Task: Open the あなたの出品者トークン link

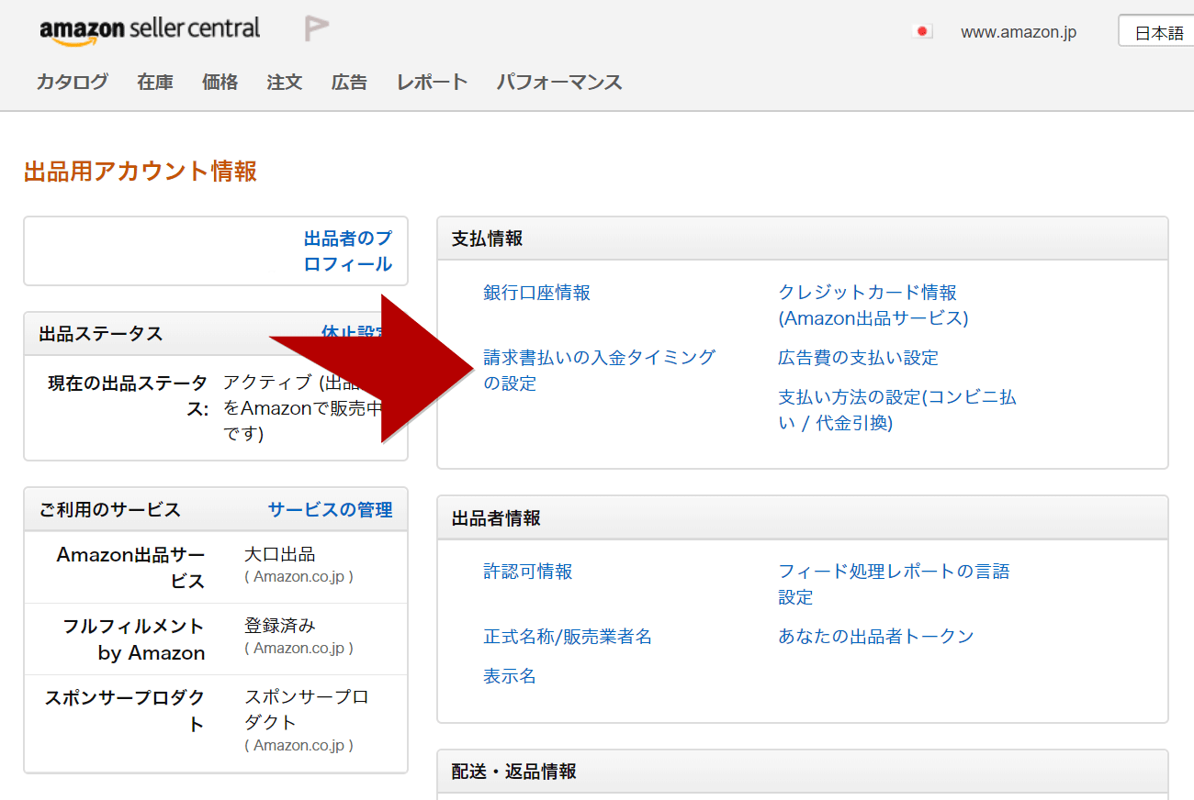Action: (876, 637)
